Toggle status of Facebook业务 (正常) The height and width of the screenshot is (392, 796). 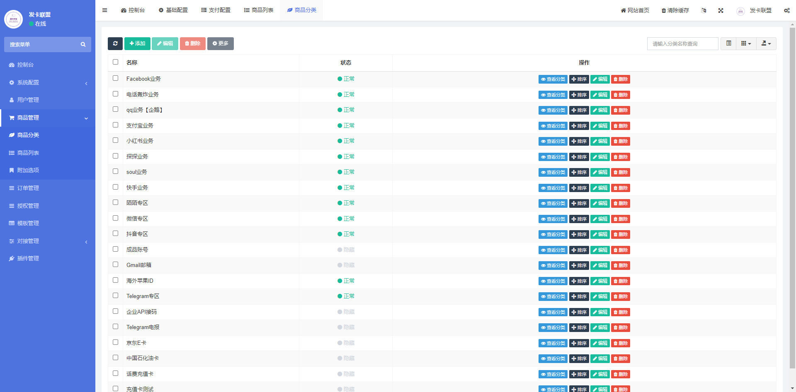[346, 79]
